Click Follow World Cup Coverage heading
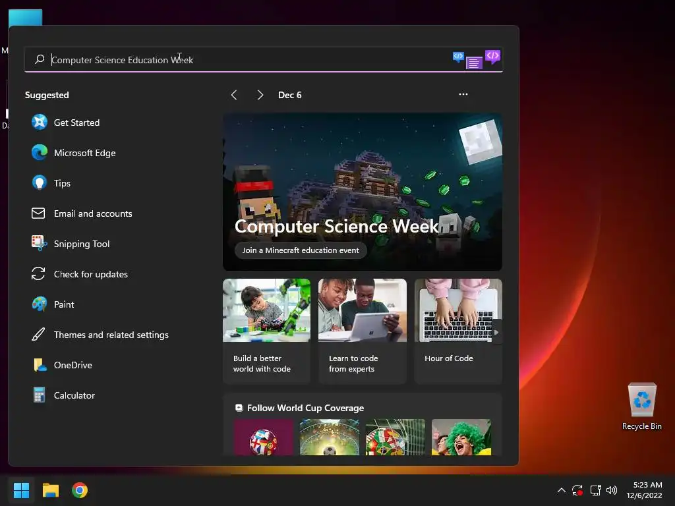 pos(305,408)
